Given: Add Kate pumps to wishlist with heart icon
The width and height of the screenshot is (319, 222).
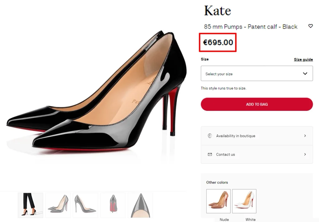Looking at the screenshot, I should [x=310, y=26].
